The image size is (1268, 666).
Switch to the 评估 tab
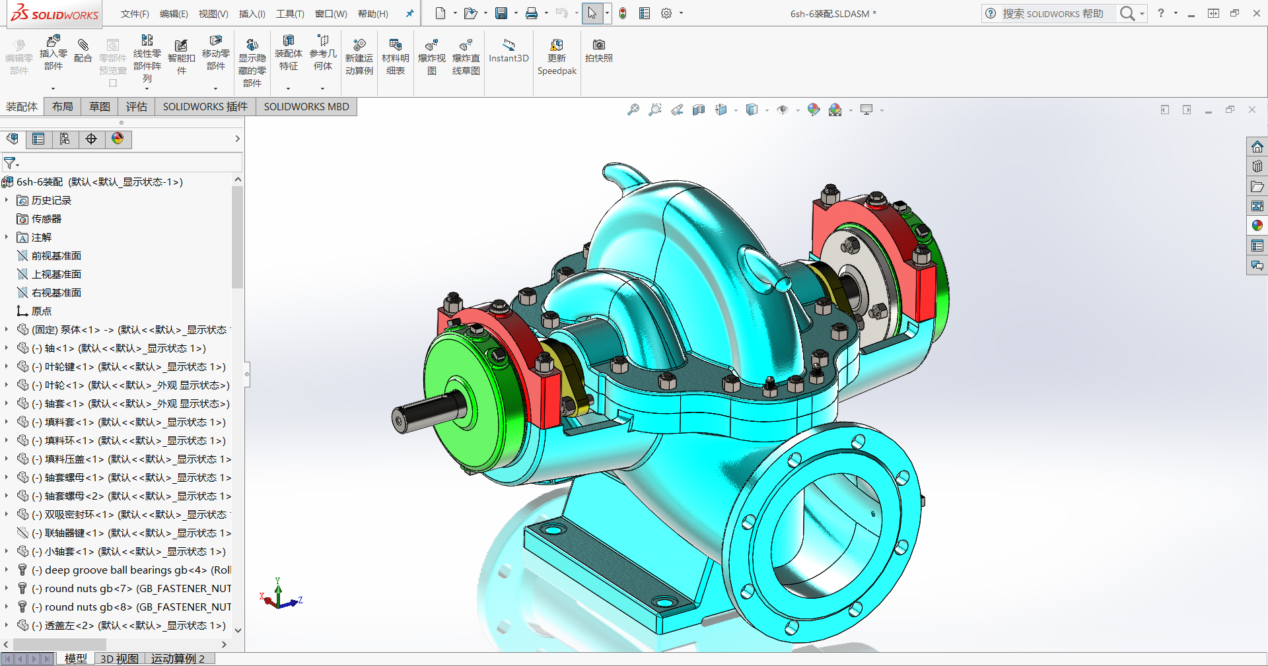pyautogui.click(x=137, y=107)
